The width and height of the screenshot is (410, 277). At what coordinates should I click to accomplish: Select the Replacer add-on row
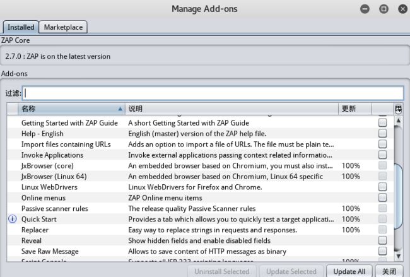201,230
